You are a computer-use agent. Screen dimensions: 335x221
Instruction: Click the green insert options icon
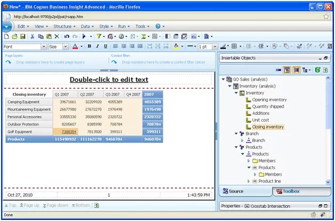[x=317, y=70]
